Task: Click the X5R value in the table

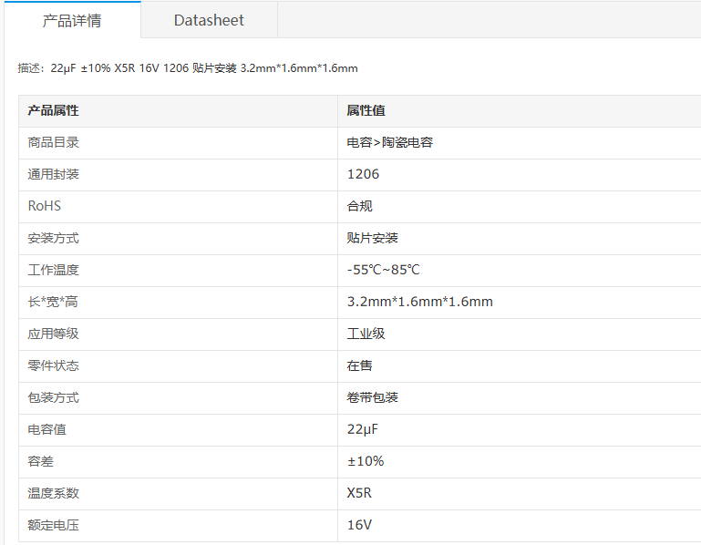Action: (359, 493)
